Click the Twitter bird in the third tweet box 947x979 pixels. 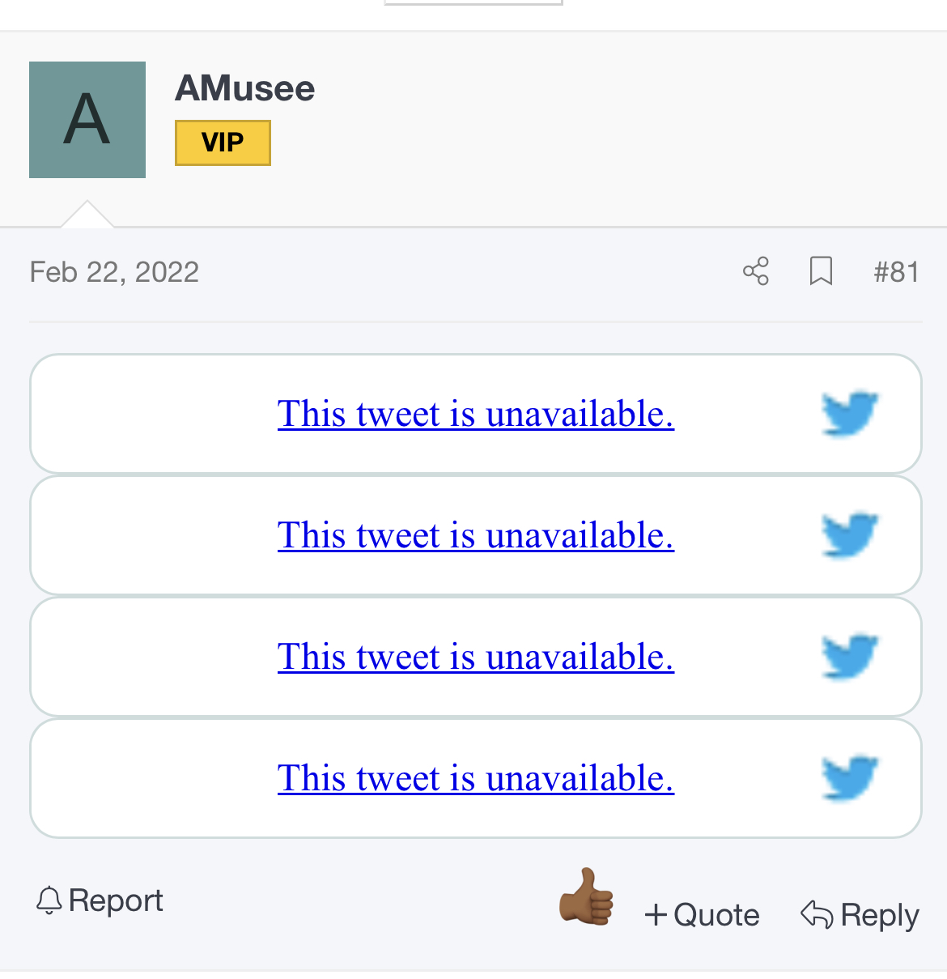(850, 657)
